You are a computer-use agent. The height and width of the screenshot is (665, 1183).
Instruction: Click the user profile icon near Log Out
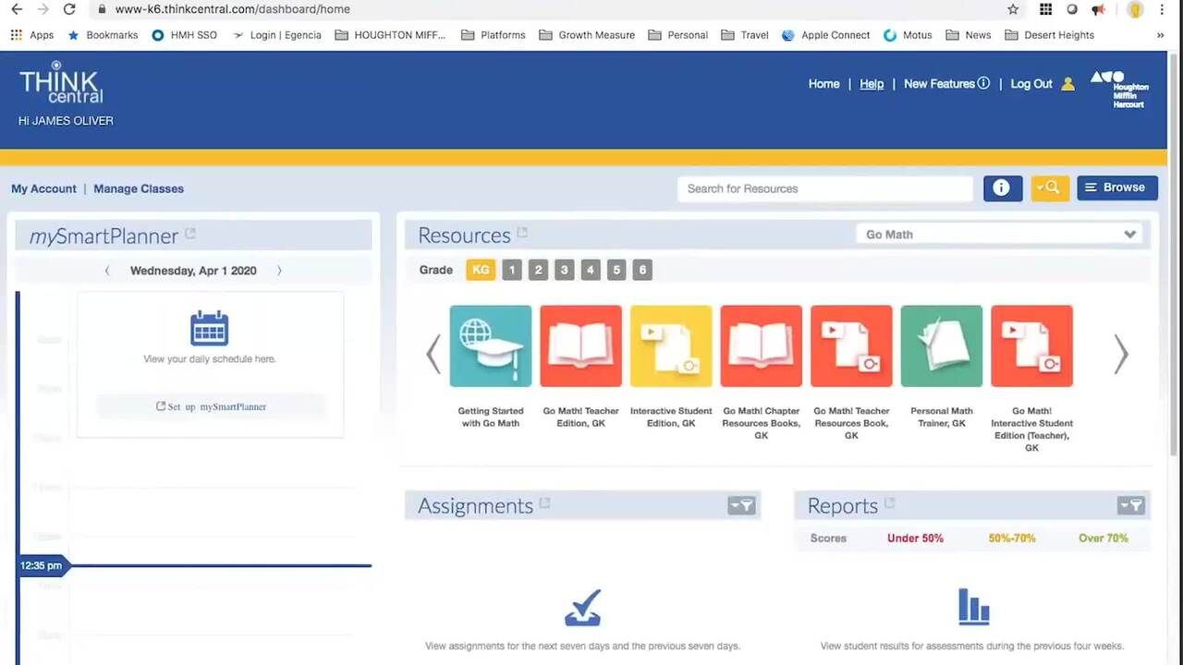(x=1067, y=84)
